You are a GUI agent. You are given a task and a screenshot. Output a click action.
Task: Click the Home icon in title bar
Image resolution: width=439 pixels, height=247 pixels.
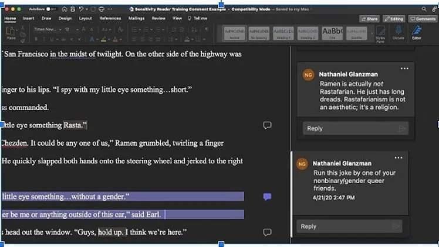[x=65, y=9]
